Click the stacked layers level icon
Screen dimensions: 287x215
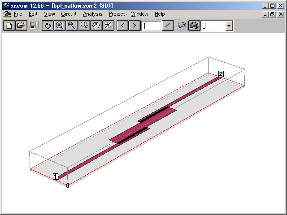pos(194,26)
